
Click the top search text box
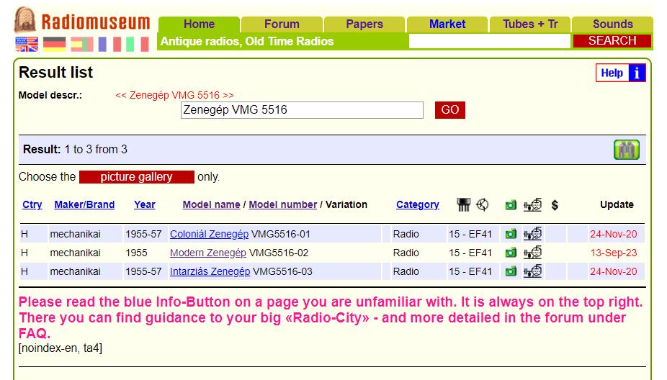click(490, 41)
